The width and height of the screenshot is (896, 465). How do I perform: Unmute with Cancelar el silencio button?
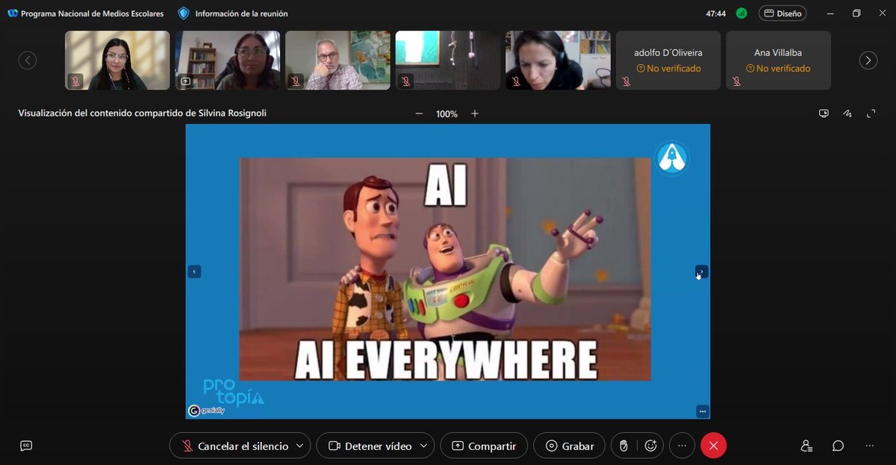[234, 446]
